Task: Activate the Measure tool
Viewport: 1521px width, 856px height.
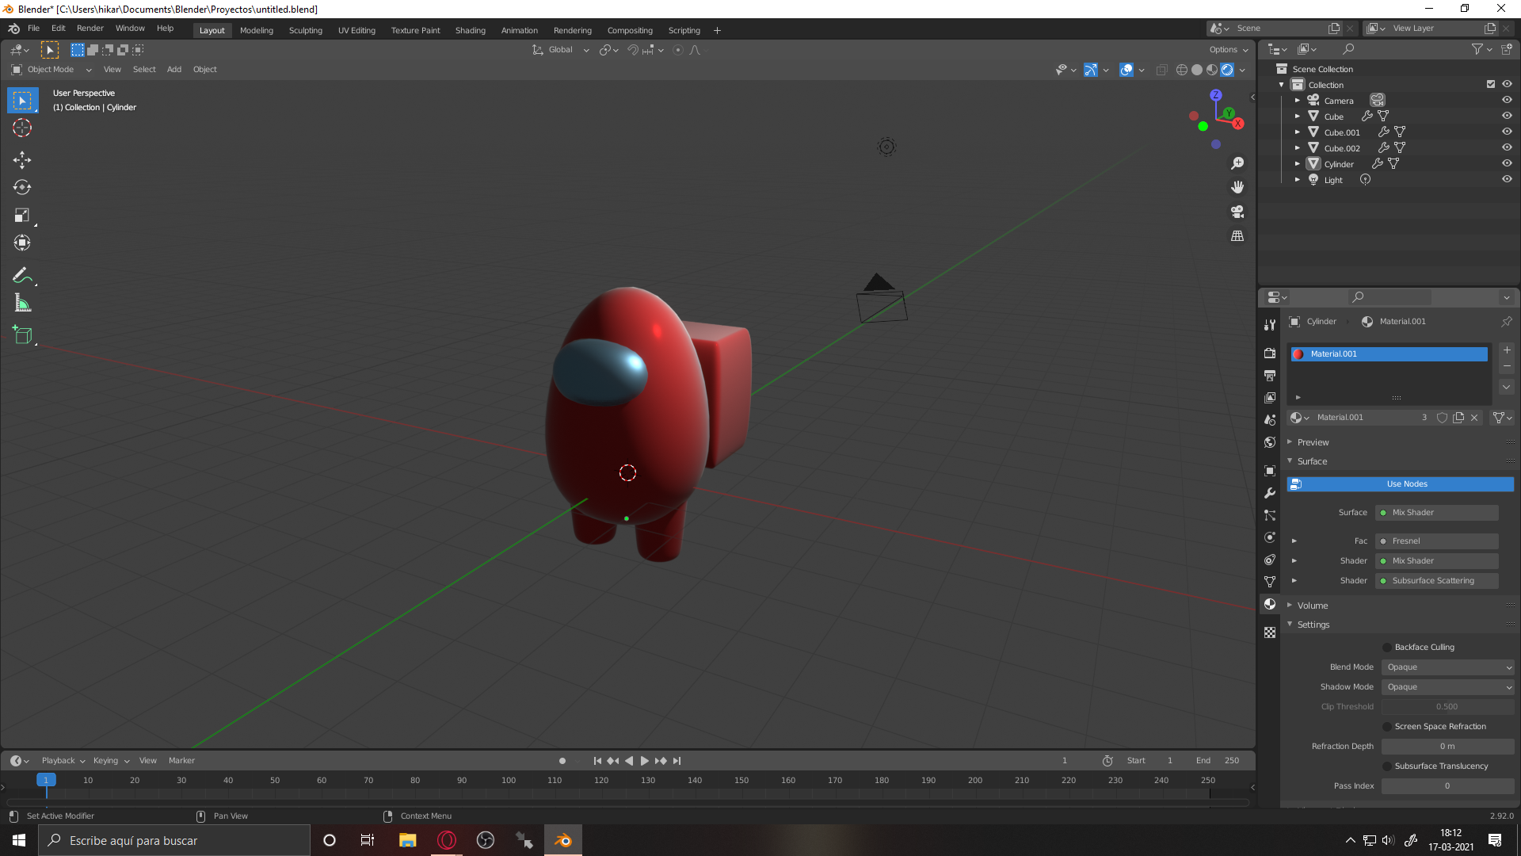Action: pos(21,303)
